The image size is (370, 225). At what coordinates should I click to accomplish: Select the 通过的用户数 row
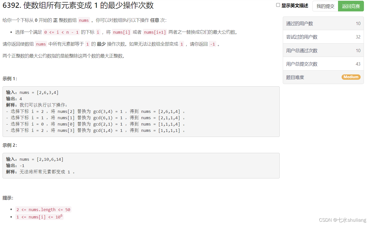tap(323, 24)
